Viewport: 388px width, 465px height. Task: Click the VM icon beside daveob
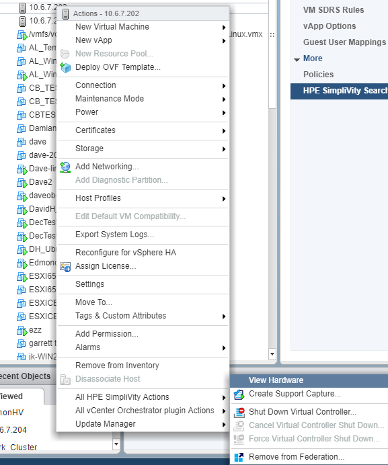tap(22, 196)
